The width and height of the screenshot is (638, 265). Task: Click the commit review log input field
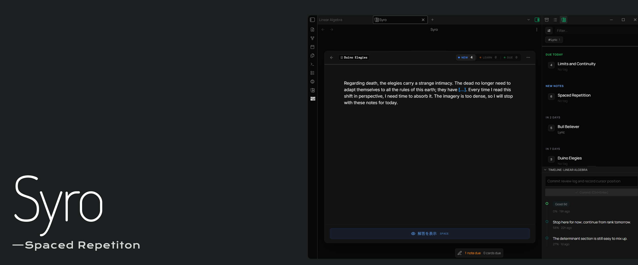pos(591,181)
